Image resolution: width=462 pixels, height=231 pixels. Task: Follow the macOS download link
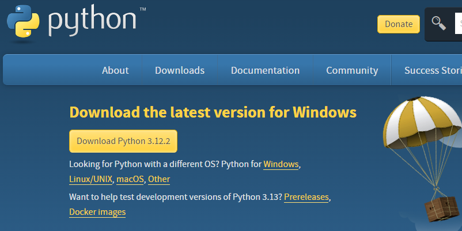pyautogui.click(x=130, y=179)
